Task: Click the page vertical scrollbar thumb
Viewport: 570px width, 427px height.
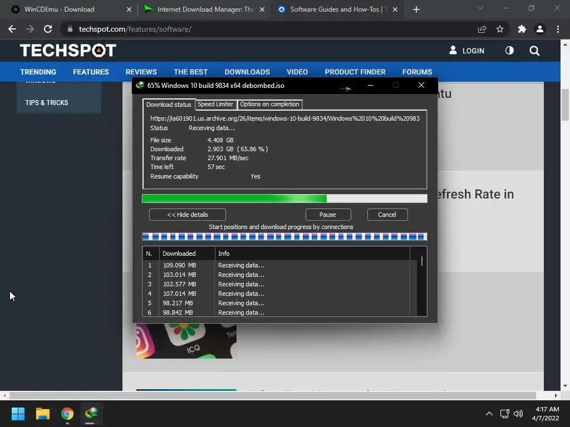Action: point(566,105)
